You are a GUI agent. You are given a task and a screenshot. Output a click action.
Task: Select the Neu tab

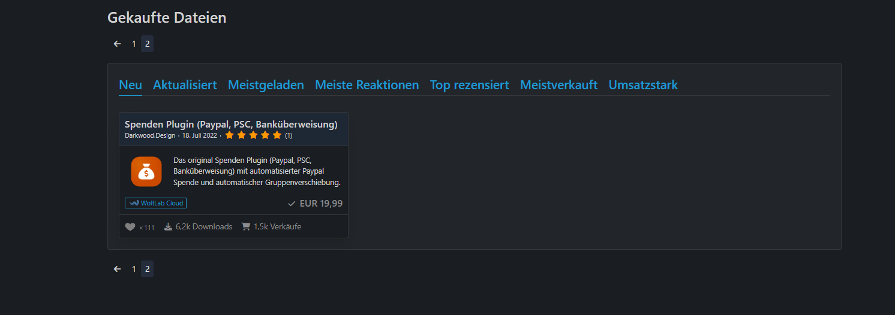pos(130,85)
